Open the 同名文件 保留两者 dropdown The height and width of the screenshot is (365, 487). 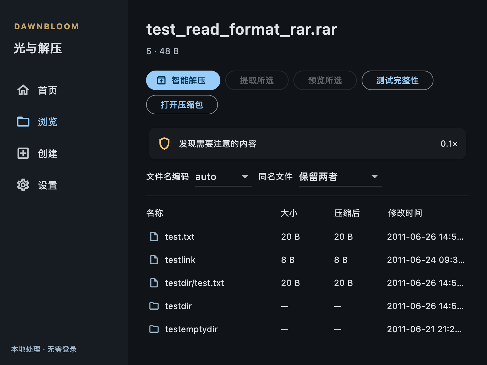coord(340,177)
